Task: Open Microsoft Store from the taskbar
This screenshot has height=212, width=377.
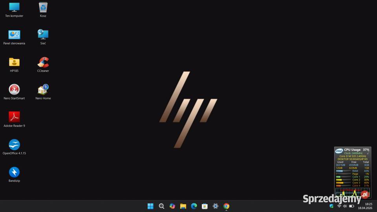Action: [x=205, y=206]
